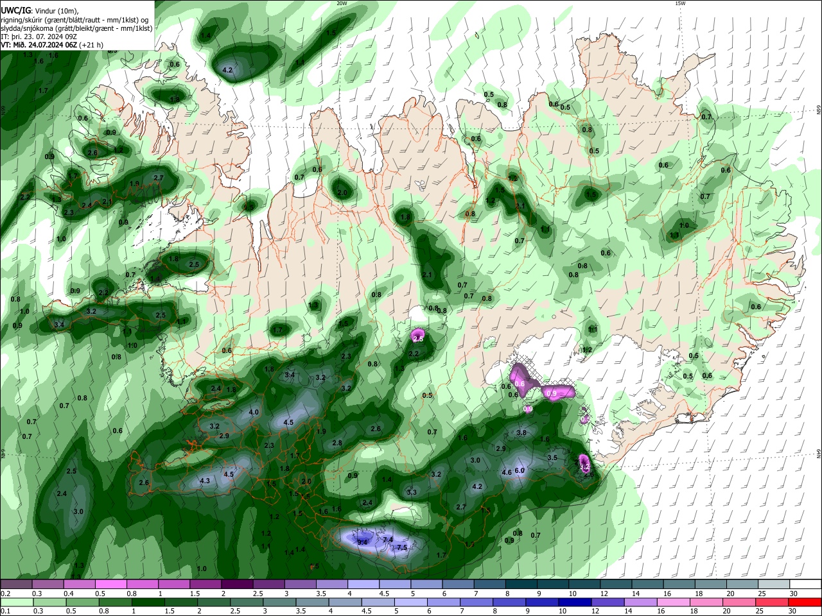The image size is (822, 616).
Task: Click the bright magenta swatch between 0.5 and 0.8 in the upper legend
Action: [110, 585]
